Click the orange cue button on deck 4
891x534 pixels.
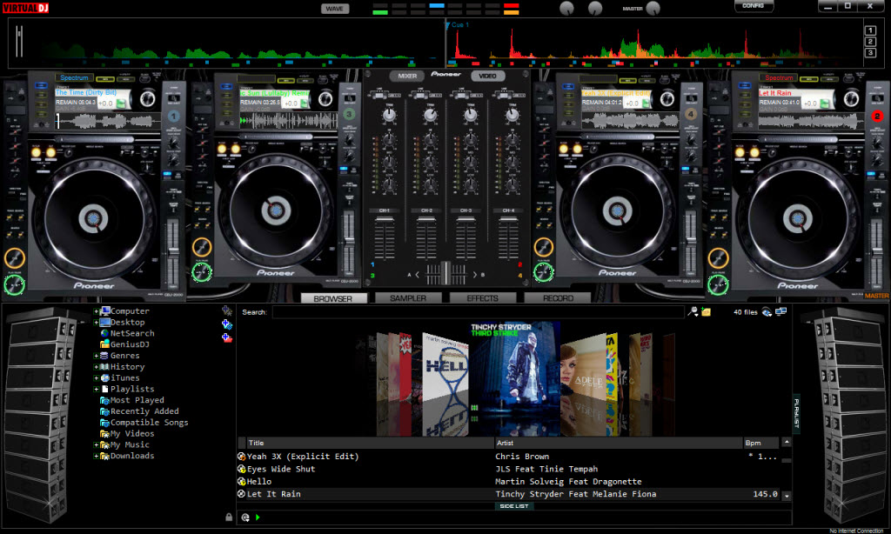(x=543, y=247)
